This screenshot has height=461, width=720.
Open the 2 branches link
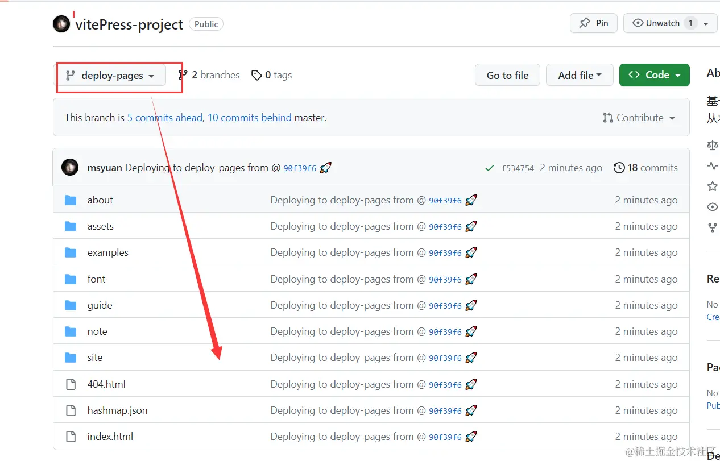209,75
